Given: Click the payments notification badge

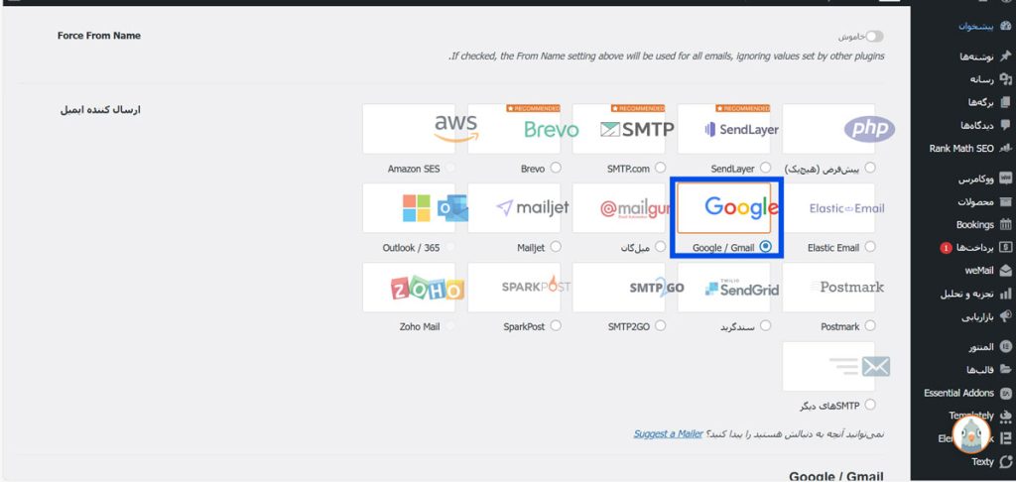Looking at the screenshot, I should point(946,248).
